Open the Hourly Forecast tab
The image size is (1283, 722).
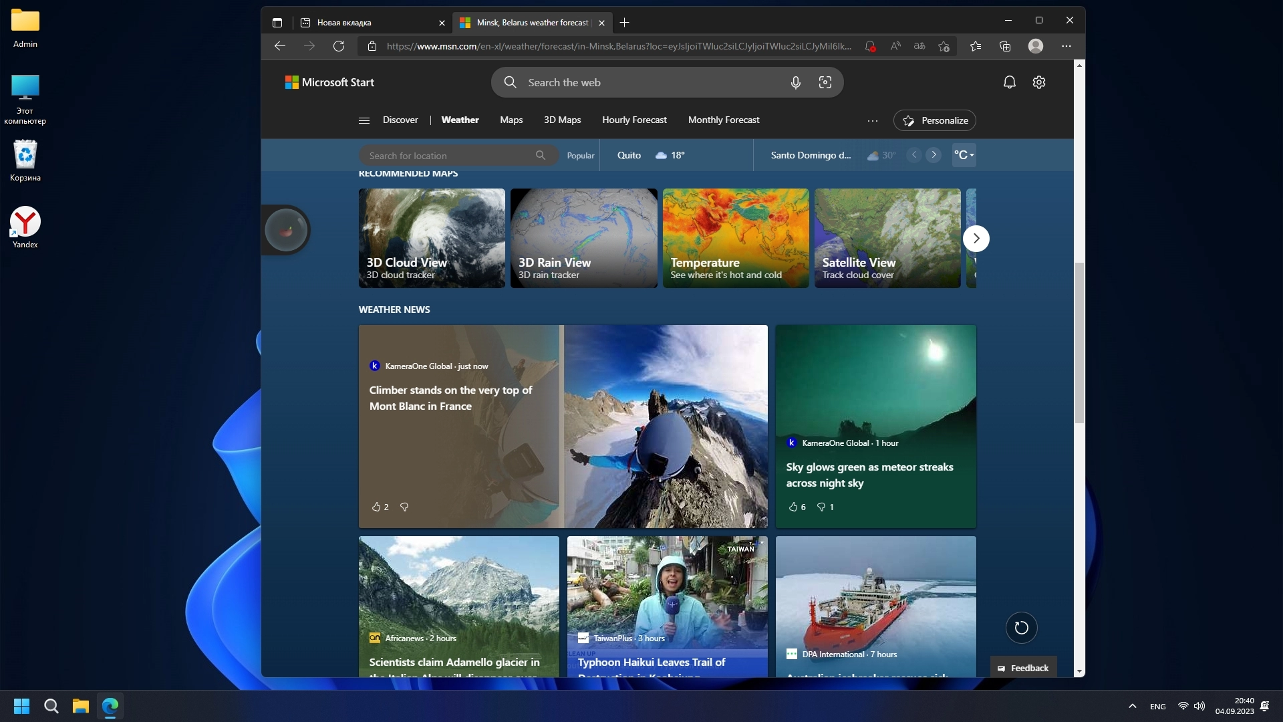click(x=634, y=120)
